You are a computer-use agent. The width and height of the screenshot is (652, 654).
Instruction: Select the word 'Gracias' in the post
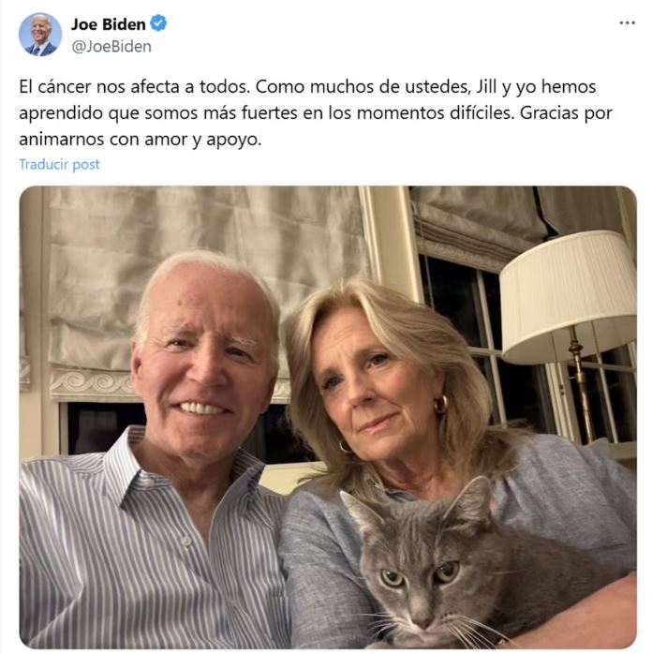(549, 113)
